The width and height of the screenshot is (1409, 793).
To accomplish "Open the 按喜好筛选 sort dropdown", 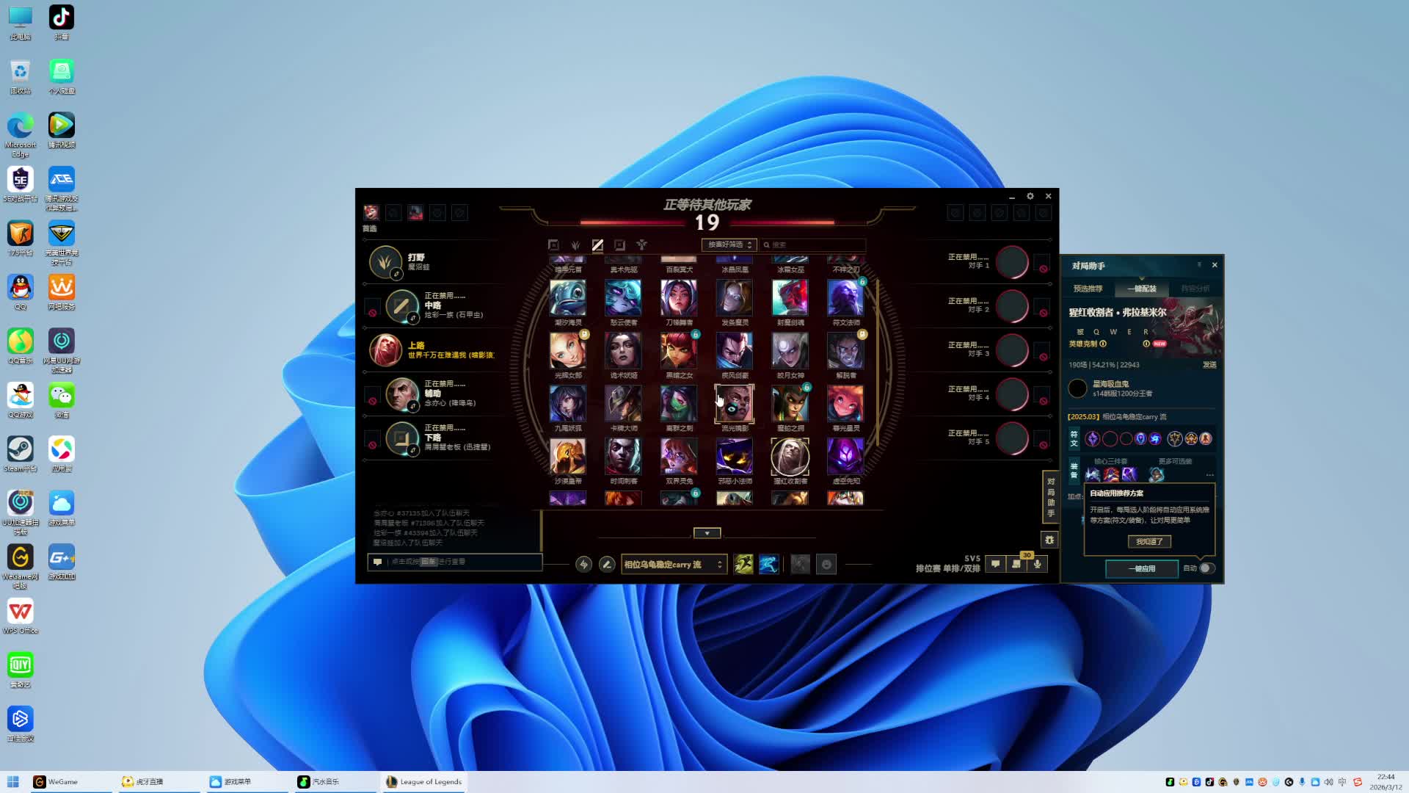I will [x=729, y=245].
